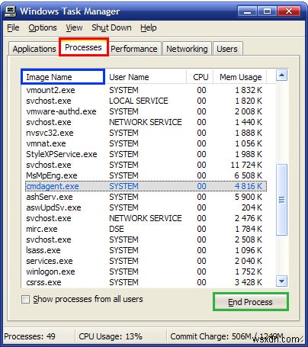Sort by the CPU column header
This screenshot has height=347, width=308.
[200, 77]
